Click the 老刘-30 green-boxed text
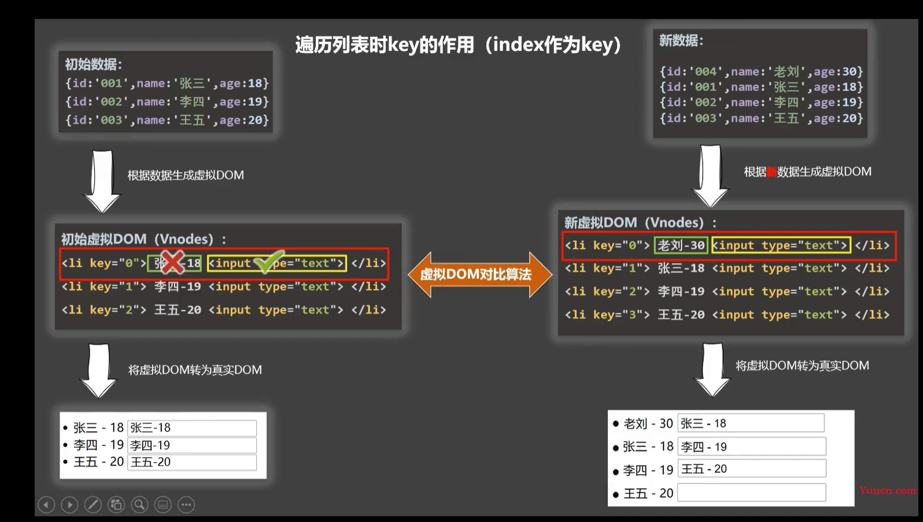This screenshot has height=522, width=923. pos(681,245)
